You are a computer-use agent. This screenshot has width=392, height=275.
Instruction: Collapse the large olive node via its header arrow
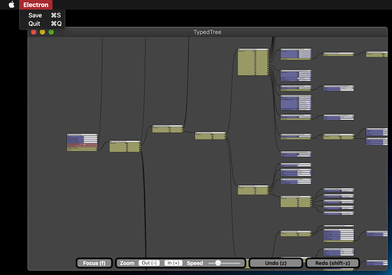[x=267, y=49]
